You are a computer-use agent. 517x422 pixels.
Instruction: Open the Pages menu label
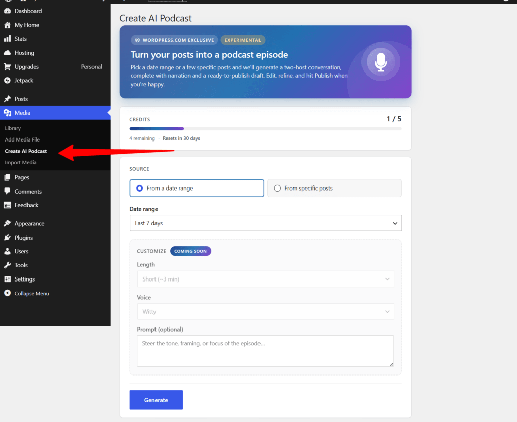pos(22,177)
